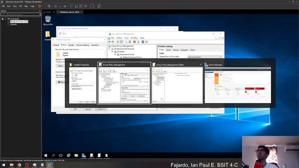The image size is (299, 168).
Task: Select Default Domain Policy in tree
Action: (132, 57)
